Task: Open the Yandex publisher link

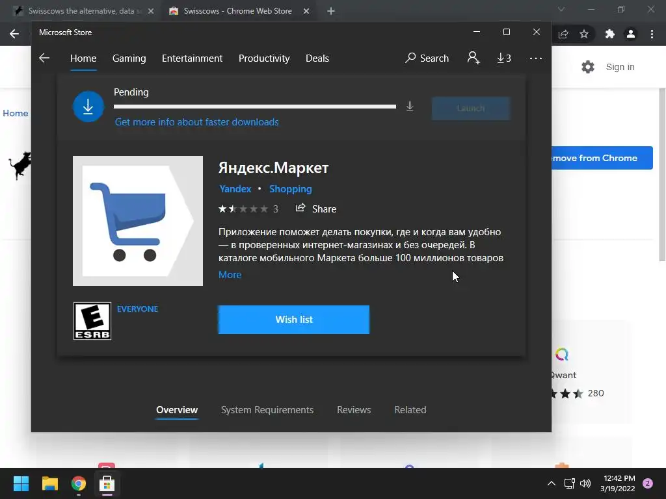Action: click(235, 189)
